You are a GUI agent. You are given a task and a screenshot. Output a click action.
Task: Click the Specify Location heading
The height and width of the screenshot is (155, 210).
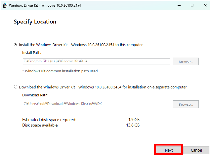[35, 22]
